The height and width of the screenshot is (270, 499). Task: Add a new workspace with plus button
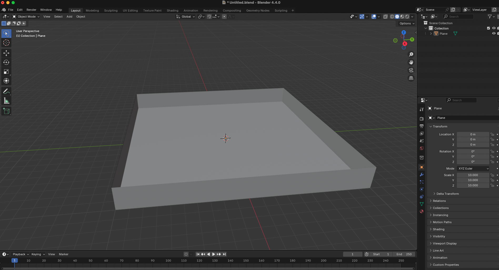tap(293, 11)
